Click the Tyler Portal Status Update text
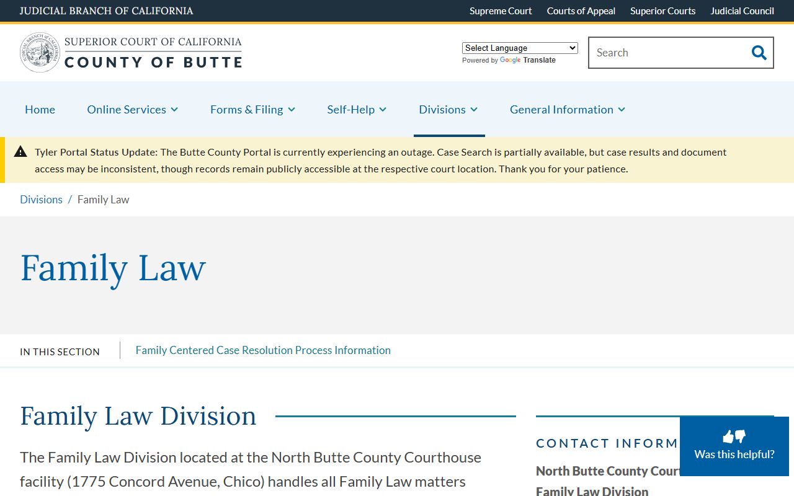The height and width of the screenshot is (496, 794). [96, 152]
